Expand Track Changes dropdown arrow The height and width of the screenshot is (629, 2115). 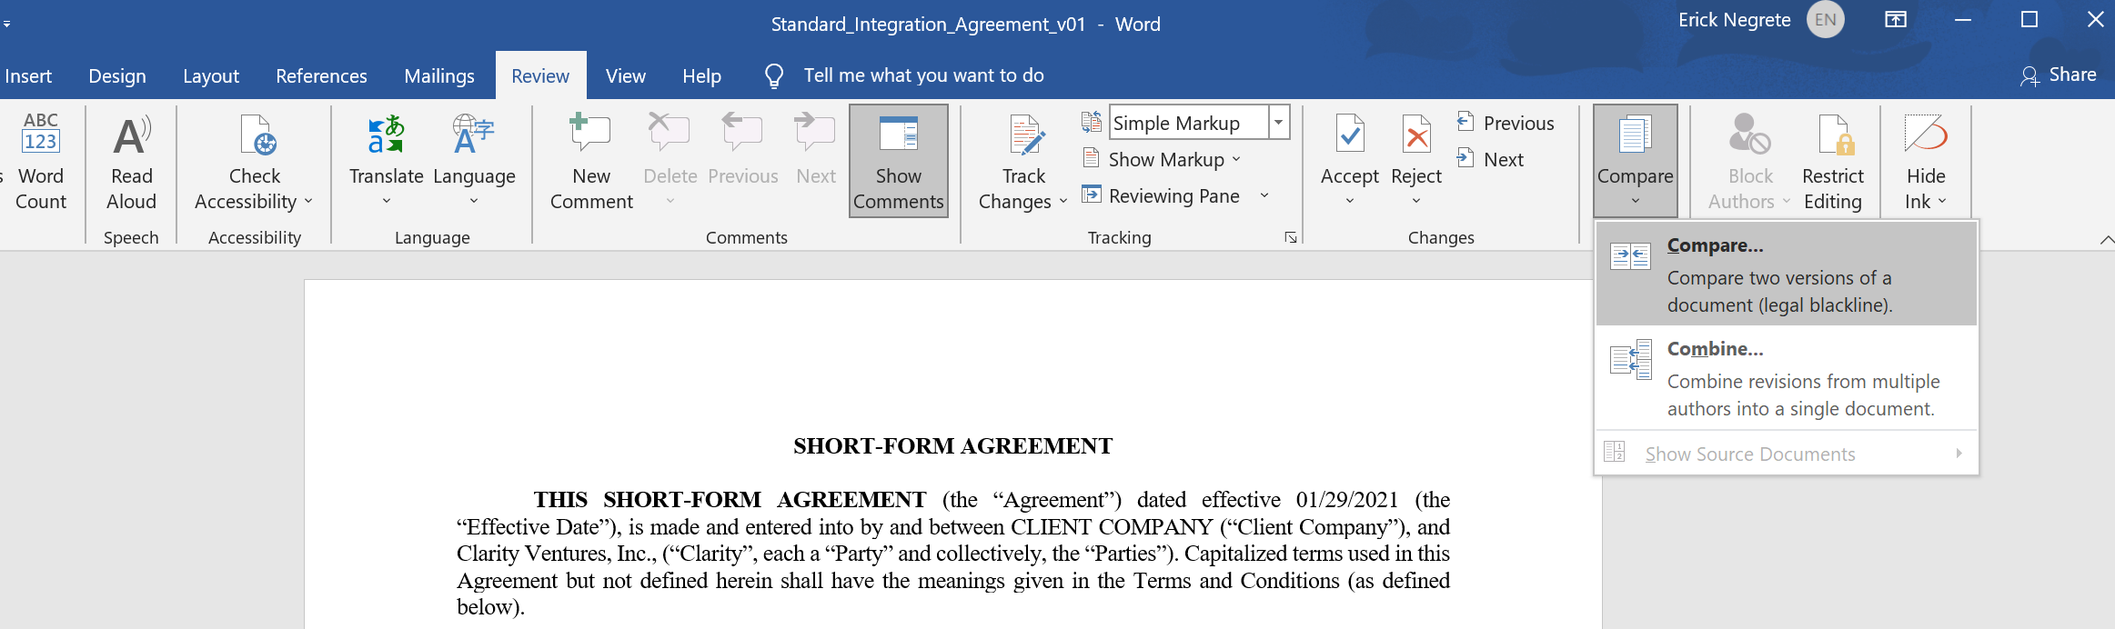click(1063, 201)
